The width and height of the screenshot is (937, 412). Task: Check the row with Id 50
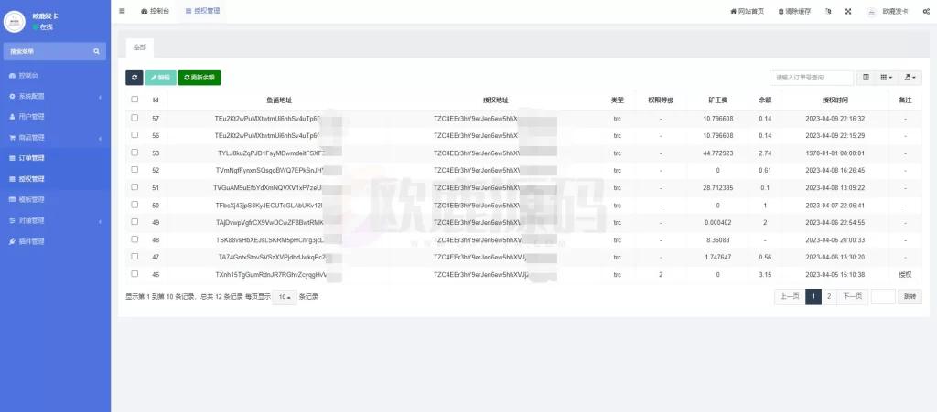click(x=135, y=205)
